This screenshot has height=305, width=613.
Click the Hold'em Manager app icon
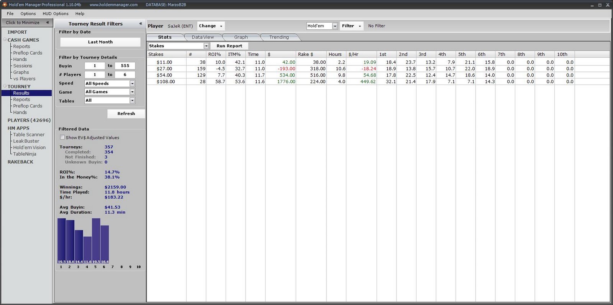[5, 5]
